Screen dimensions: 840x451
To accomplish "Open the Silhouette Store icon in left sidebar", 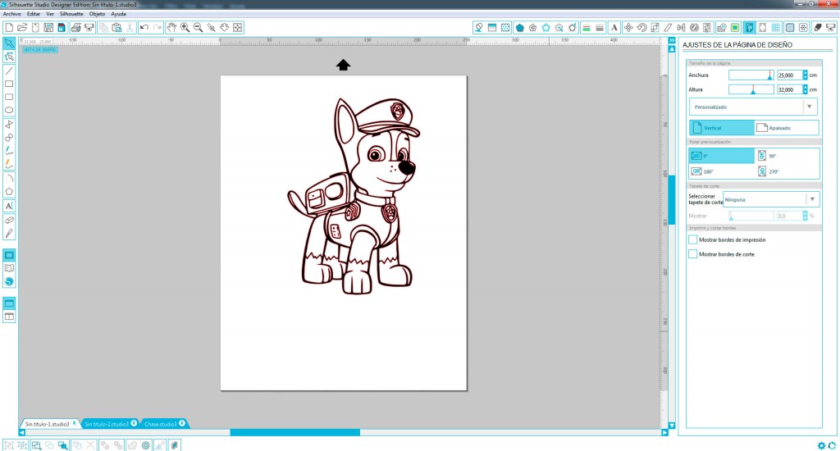I will 9,282.
